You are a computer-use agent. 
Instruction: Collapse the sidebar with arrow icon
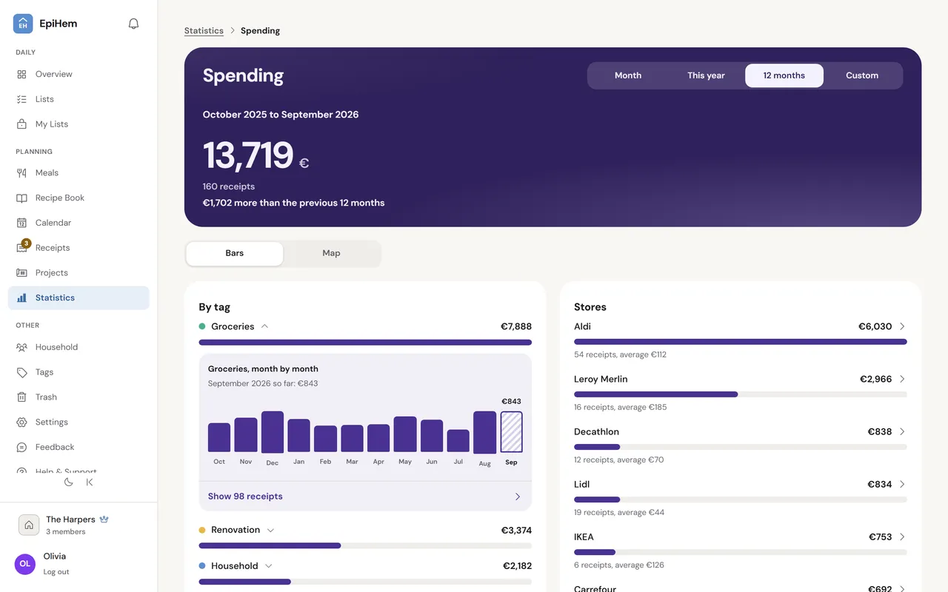[90, 482]
